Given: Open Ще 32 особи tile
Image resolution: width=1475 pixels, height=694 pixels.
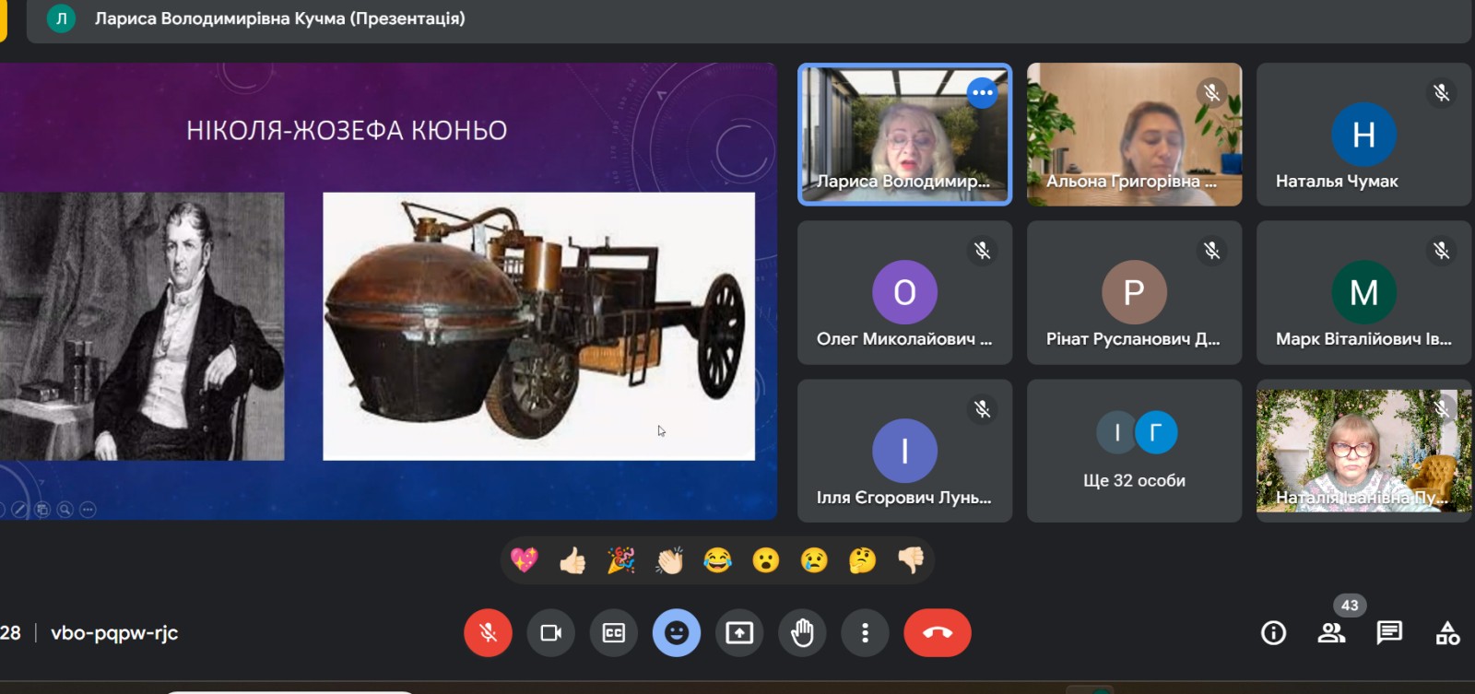Looking at the screenshot, I should [1134, 451].
